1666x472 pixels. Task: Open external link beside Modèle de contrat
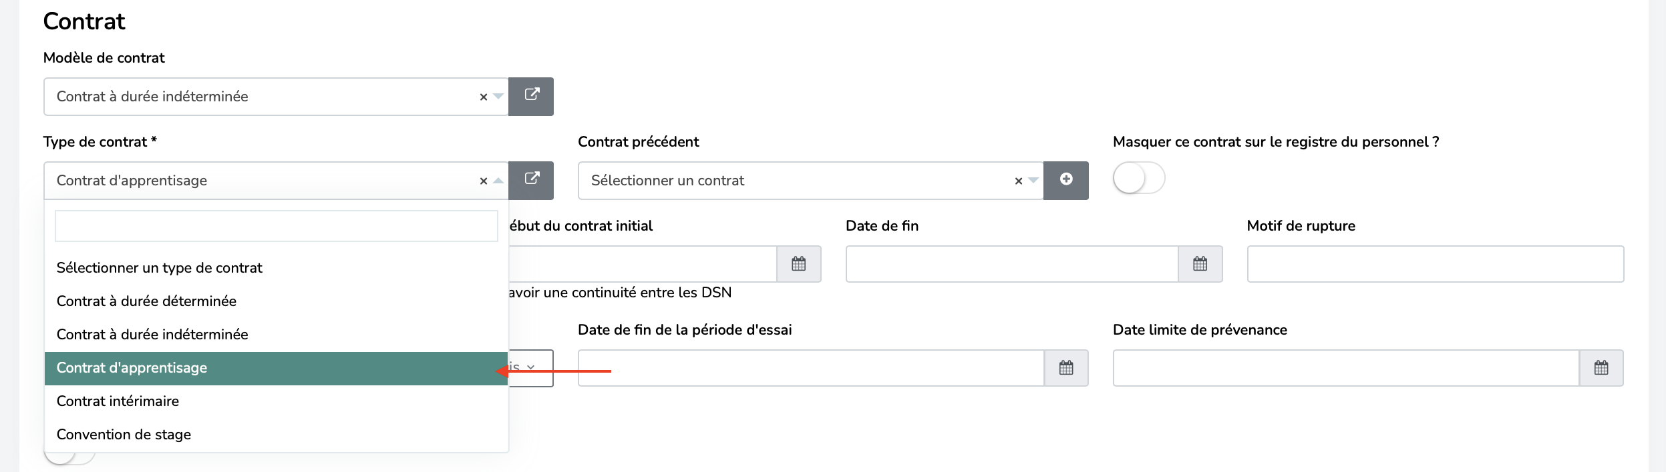531,97
